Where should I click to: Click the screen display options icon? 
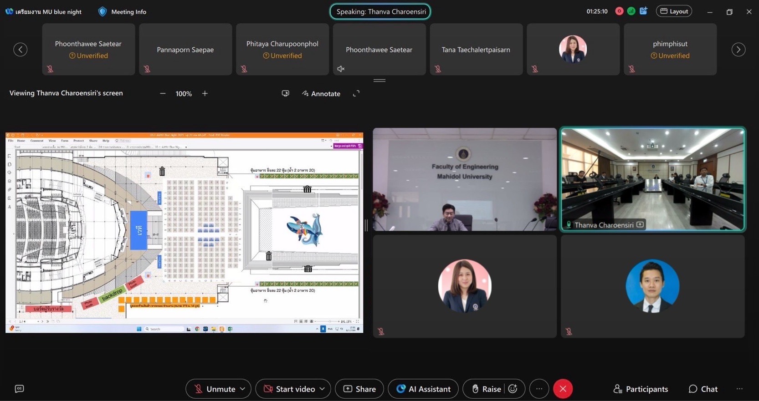click(285, 93)
